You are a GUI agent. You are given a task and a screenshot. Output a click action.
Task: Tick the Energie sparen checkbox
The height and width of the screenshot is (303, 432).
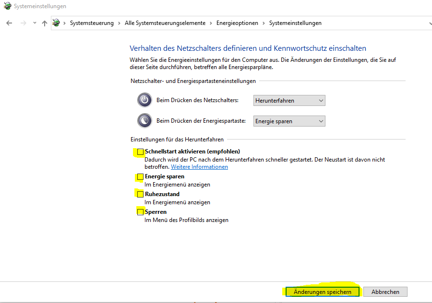140,177
